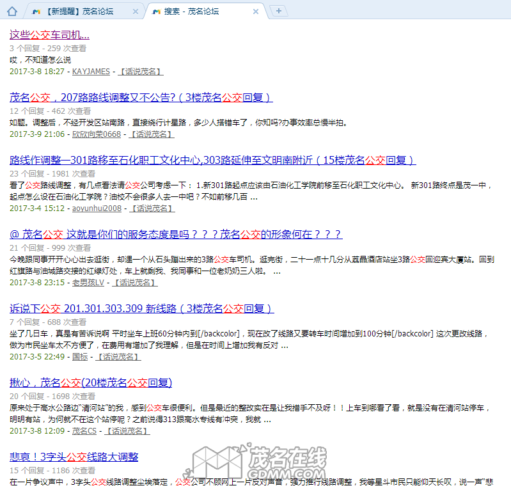511x488 pixels.
Task: View profile of user 国标
Action: click(x=80, y=357)
